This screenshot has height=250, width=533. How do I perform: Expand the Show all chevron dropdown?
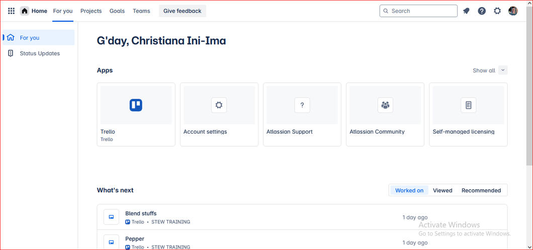(503, 70)
